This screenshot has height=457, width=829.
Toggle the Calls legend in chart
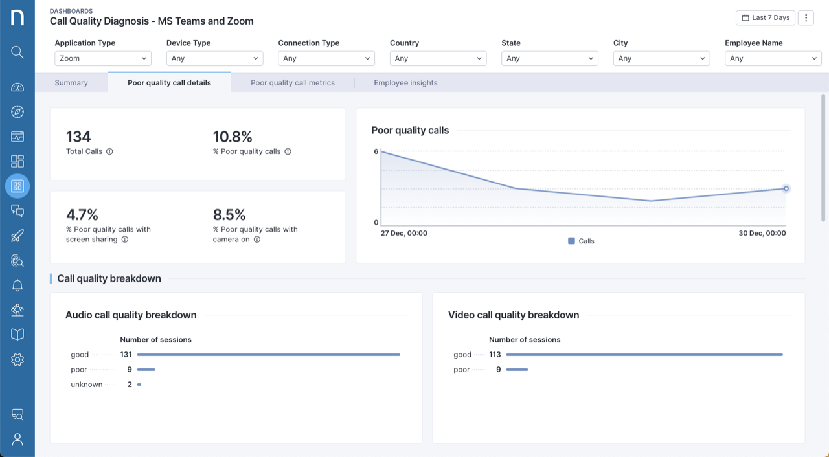[581, 241]
